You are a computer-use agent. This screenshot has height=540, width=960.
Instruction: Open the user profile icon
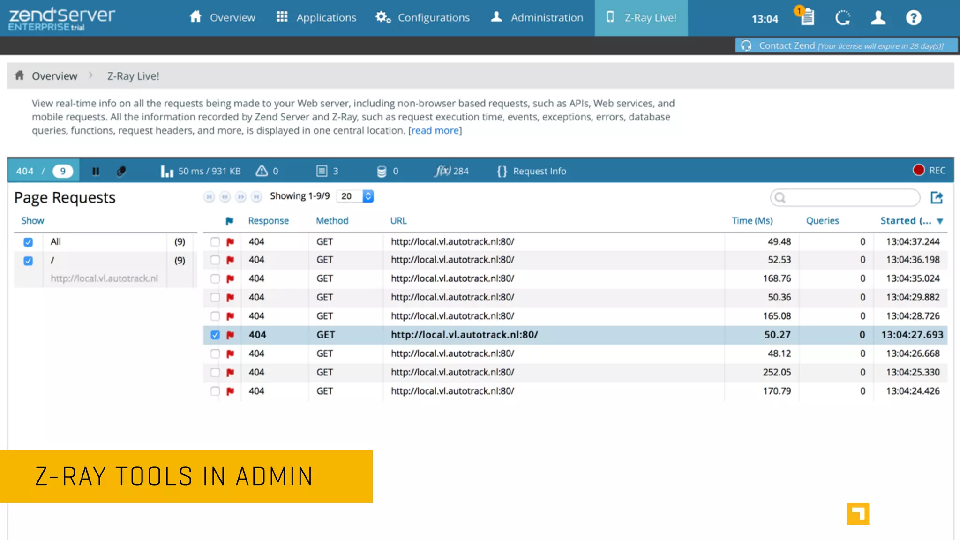(x=878, y=18)
